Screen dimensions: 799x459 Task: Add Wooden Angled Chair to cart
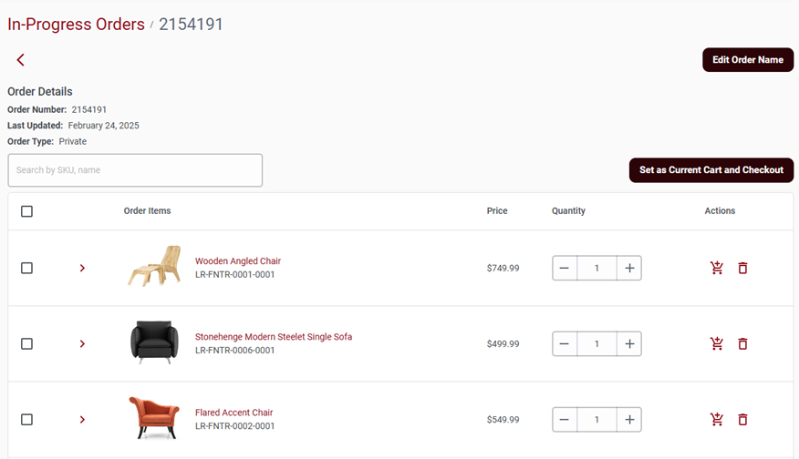(x=717, y=268)
